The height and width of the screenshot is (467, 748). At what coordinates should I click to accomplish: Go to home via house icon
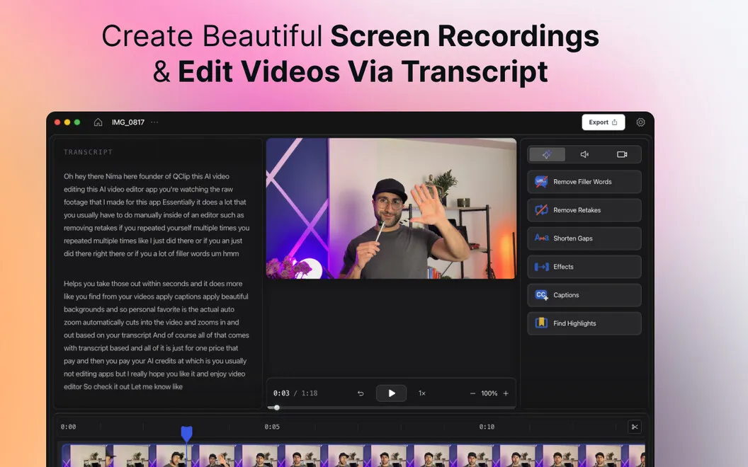coord(98,122)
